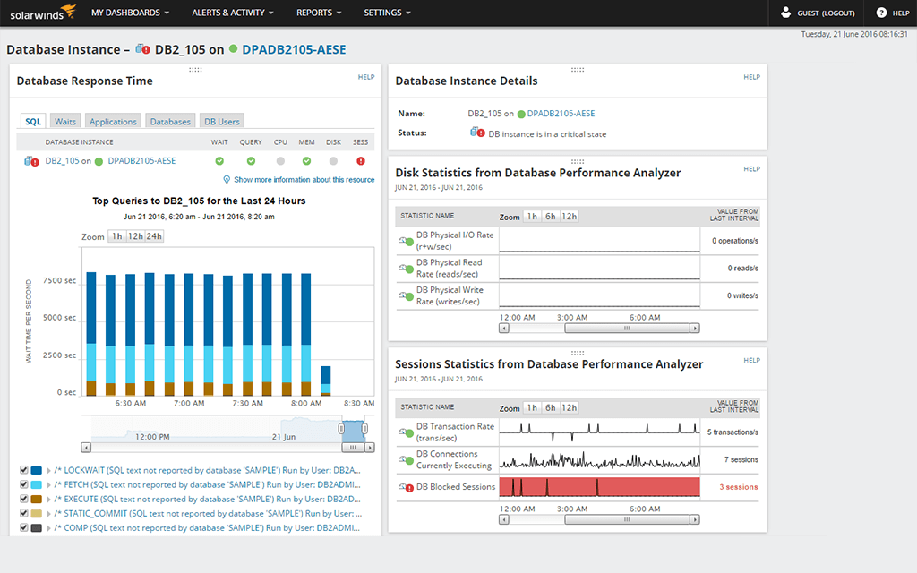The image size is (917, 573).
Task: Uncheck the COMP query legend entry
Action: [x=22, y=527]
